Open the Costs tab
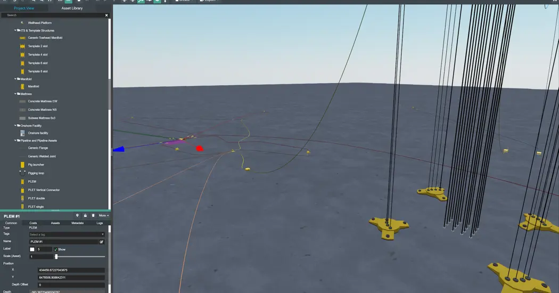 click(33, 223)
